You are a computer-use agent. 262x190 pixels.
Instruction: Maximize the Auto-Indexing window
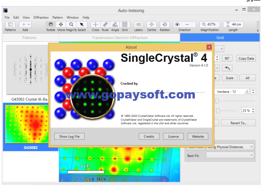click(244, 9)
